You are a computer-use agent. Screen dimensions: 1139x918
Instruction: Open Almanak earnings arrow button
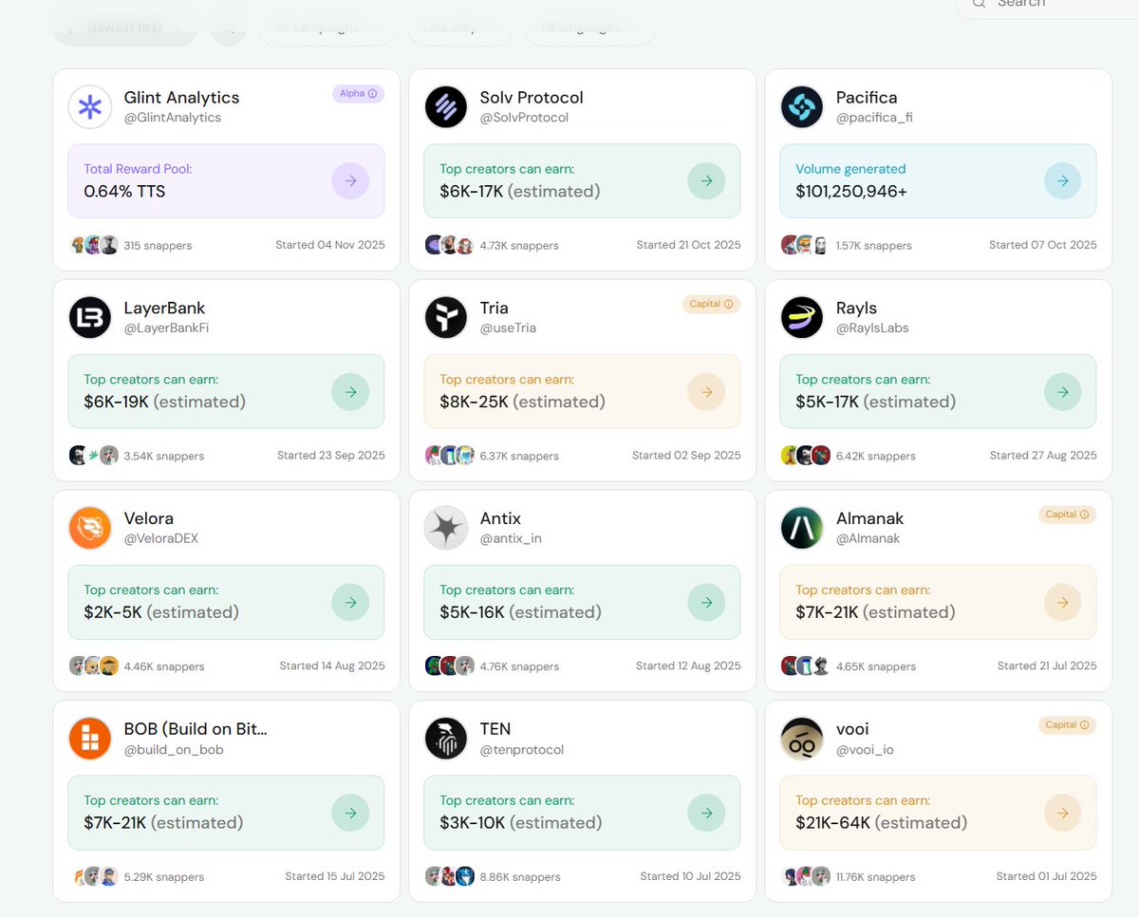1062,602
